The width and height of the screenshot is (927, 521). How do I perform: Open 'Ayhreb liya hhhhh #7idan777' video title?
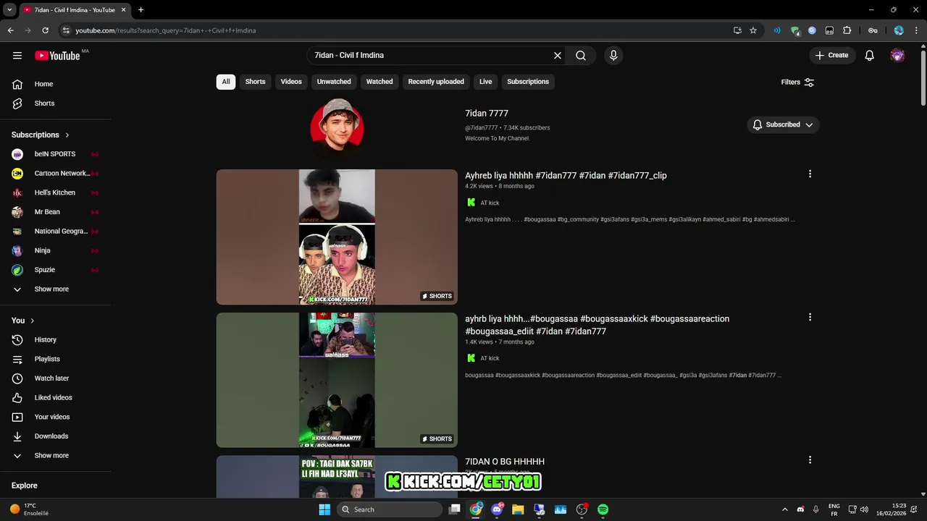[x=566, y=176]
